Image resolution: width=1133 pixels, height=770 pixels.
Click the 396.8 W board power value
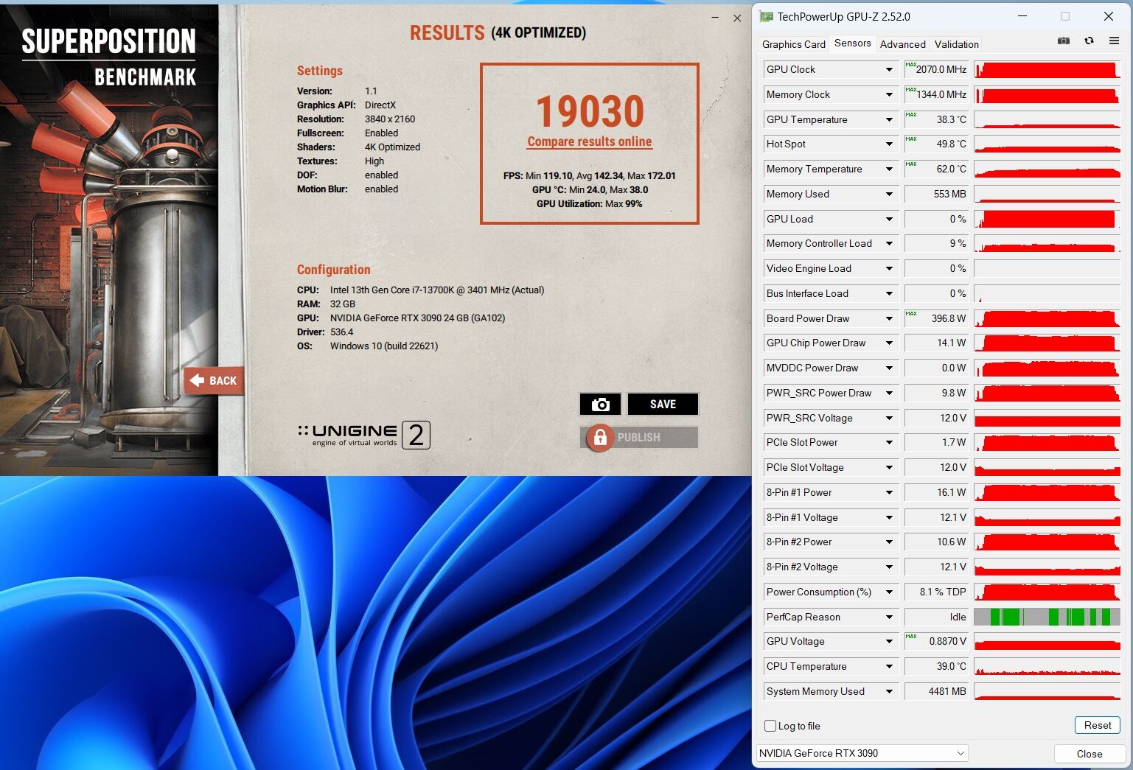click(x=936, y=318)
